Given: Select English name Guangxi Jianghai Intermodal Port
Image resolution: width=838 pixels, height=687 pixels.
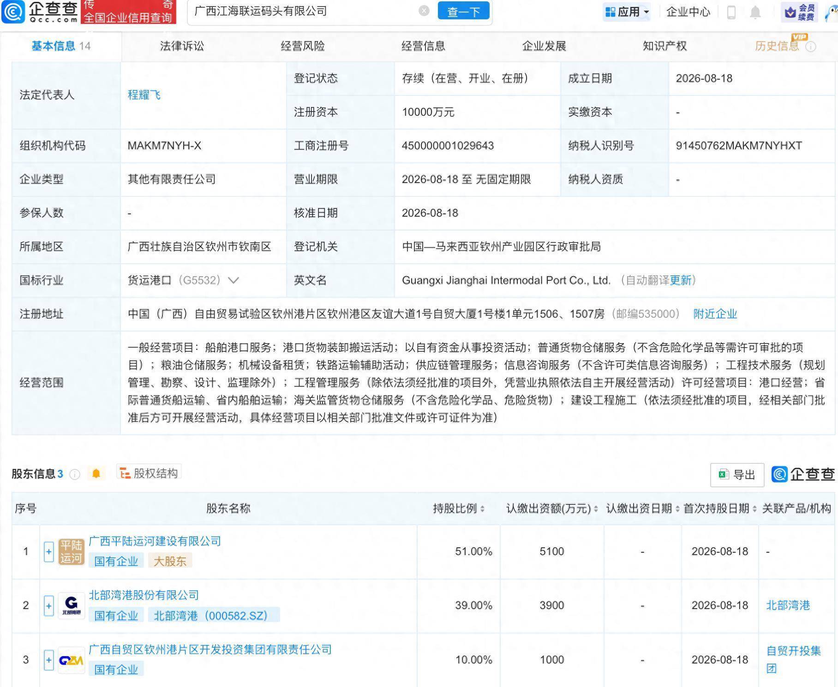Looking at the screenshot, I should pos(506,280).
